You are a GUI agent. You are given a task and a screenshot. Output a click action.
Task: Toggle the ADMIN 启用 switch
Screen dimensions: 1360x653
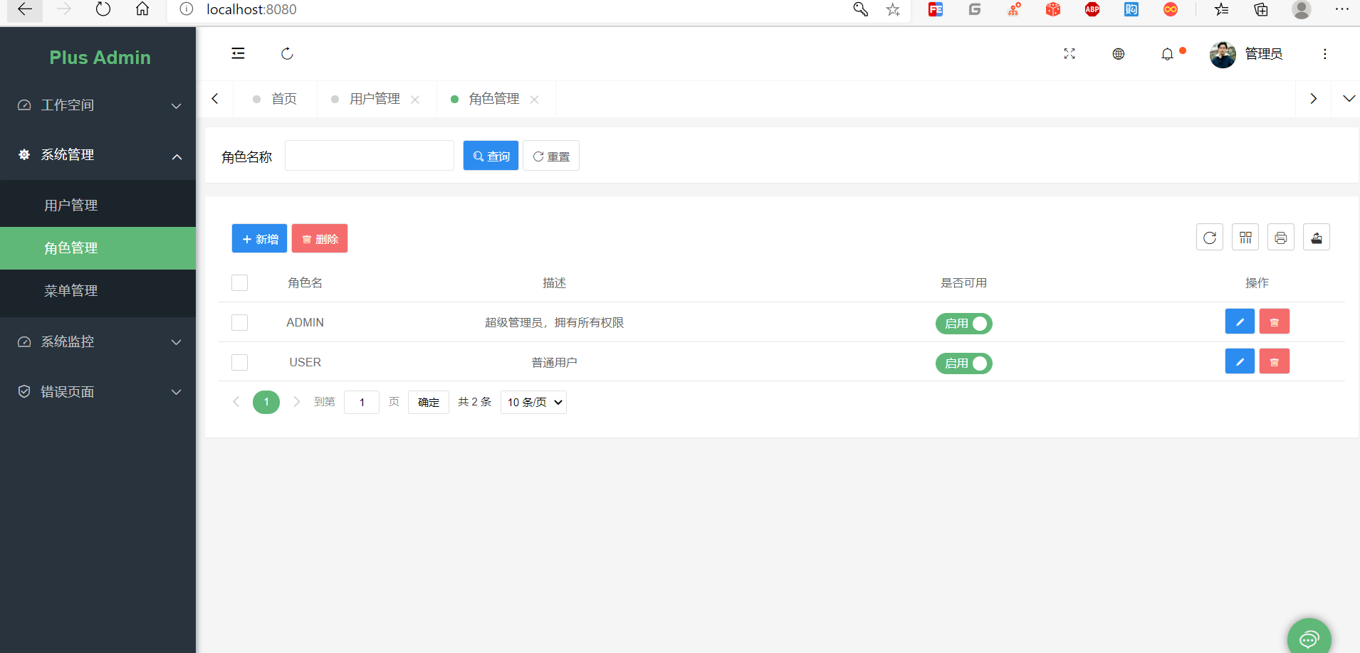pos(963,324)
